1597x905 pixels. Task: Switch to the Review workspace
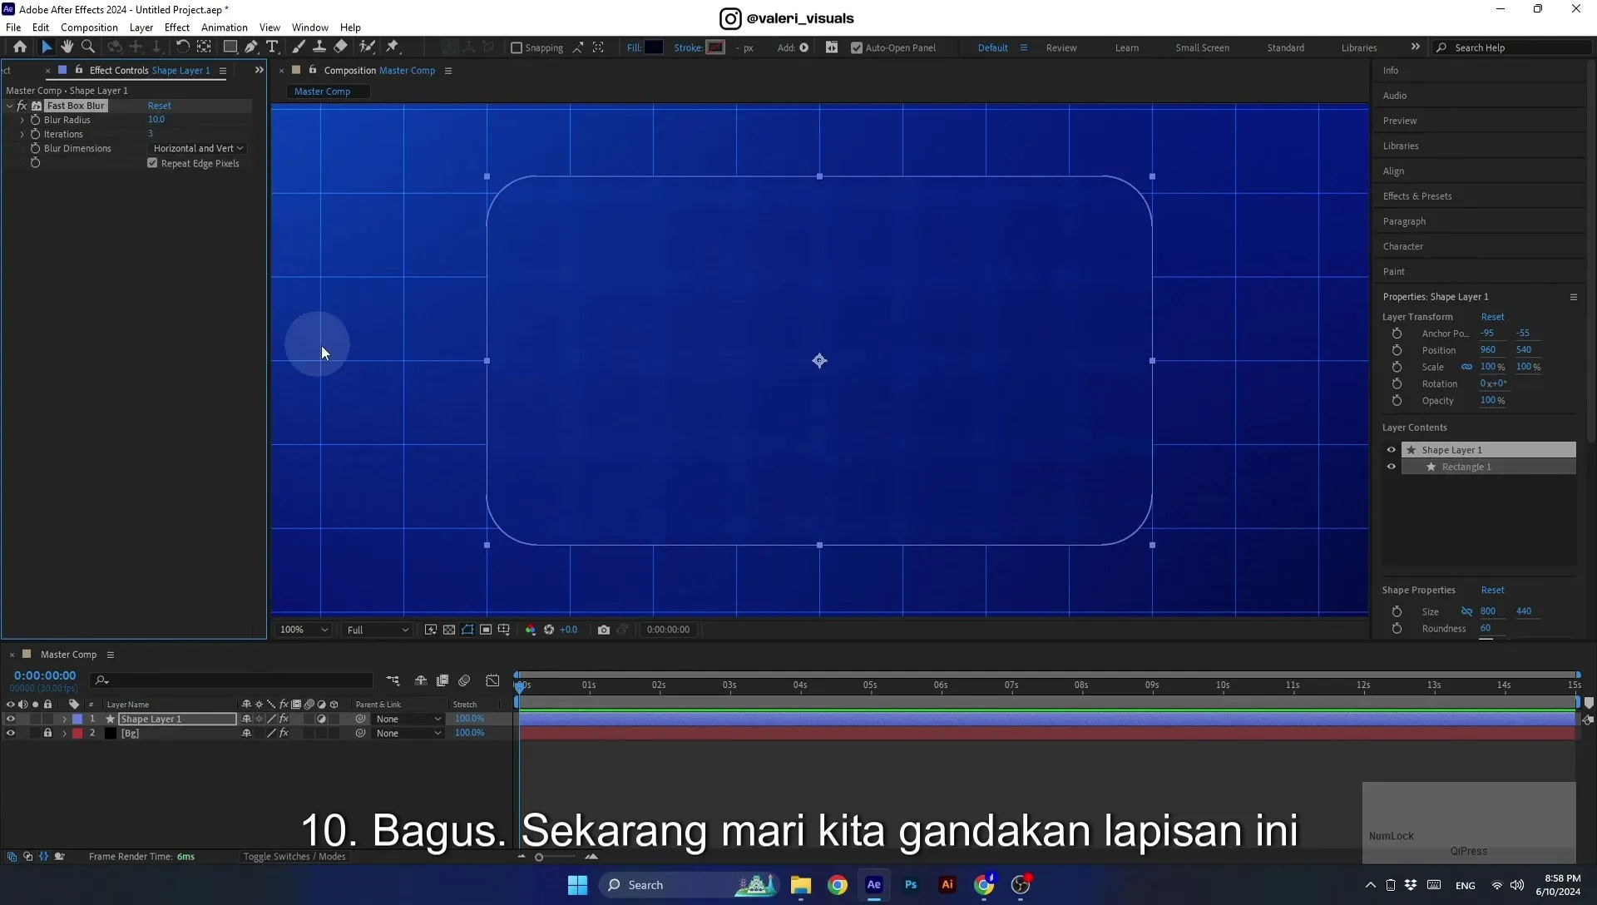[1061, 48]
